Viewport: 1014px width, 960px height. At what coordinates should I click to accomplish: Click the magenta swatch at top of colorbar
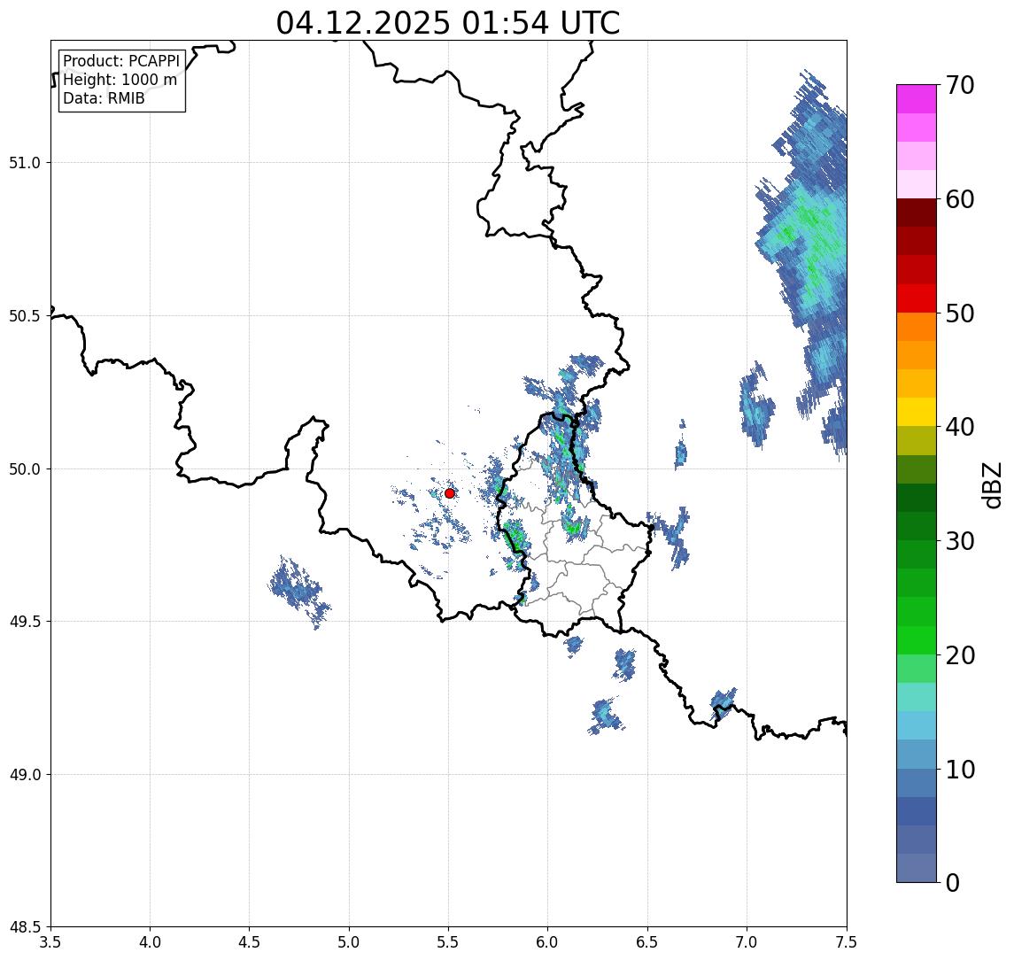pyautogui.click(x=917, y=99)
